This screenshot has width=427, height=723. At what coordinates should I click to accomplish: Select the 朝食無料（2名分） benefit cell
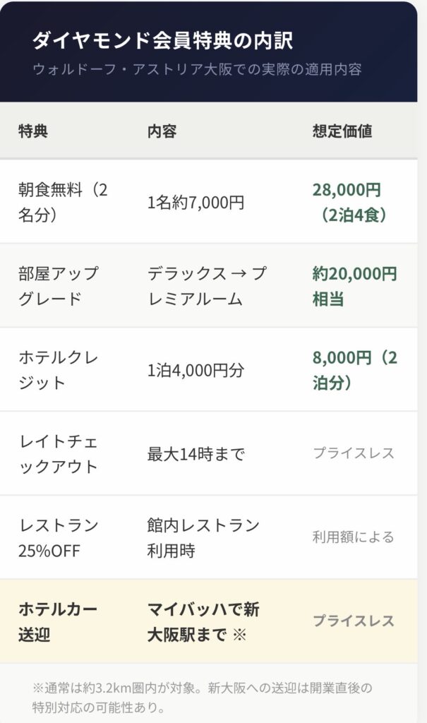pos(63,202)
